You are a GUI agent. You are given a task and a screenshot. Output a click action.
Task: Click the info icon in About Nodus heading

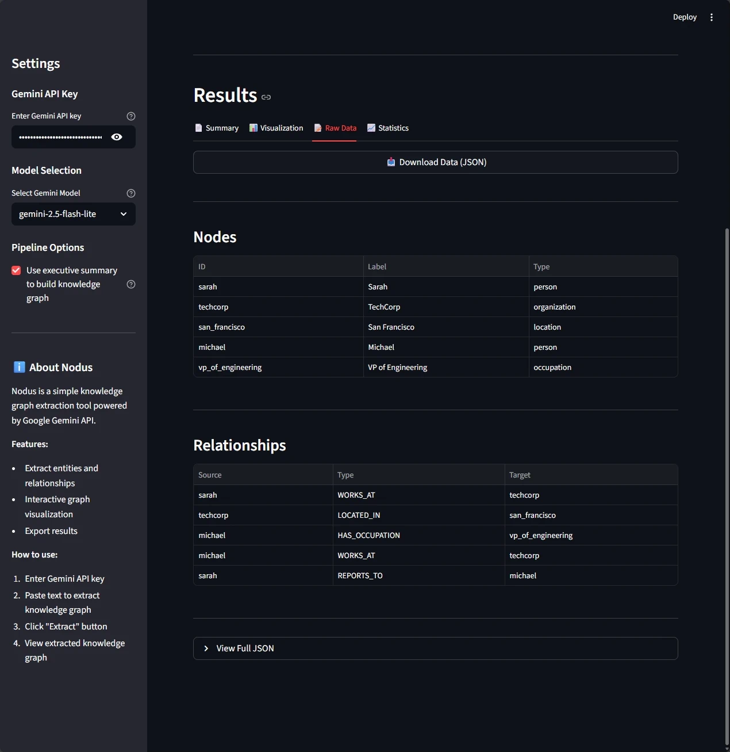coord(19,367)
